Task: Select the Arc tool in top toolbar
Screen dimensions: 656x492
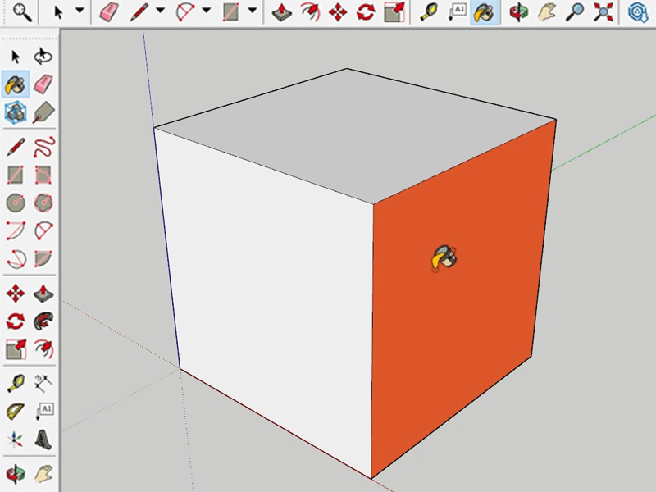Action: [185, 12]
